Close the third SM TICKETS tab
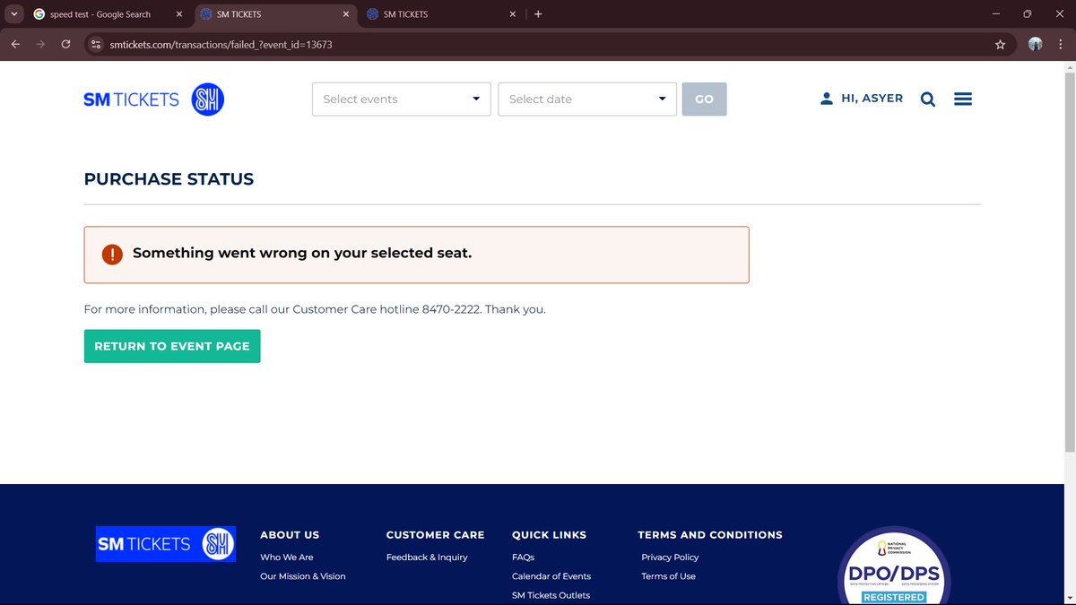Viewport: 1076px width, 605px height. click(x=513, y=14)
